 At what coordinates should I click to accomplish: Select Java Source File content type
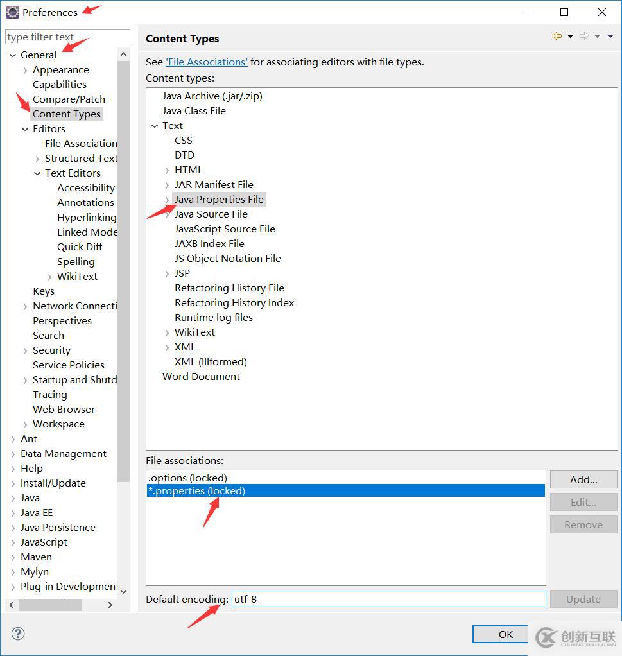pos(211,214)
